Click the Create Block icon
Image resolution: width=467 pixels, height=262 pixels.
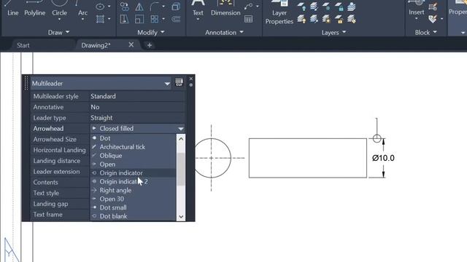click(x=433, y=7)
